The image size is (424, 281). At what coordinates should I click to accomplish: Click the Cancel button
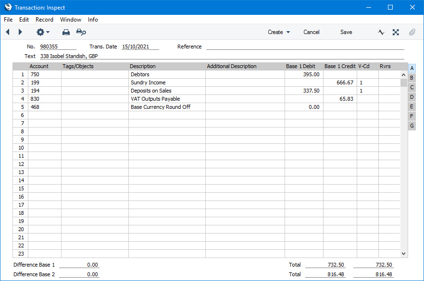[311, 32]
